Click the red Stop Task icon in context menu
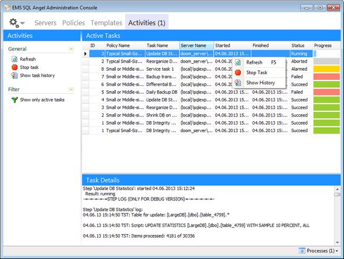The image size is (344, 259). 238,72
